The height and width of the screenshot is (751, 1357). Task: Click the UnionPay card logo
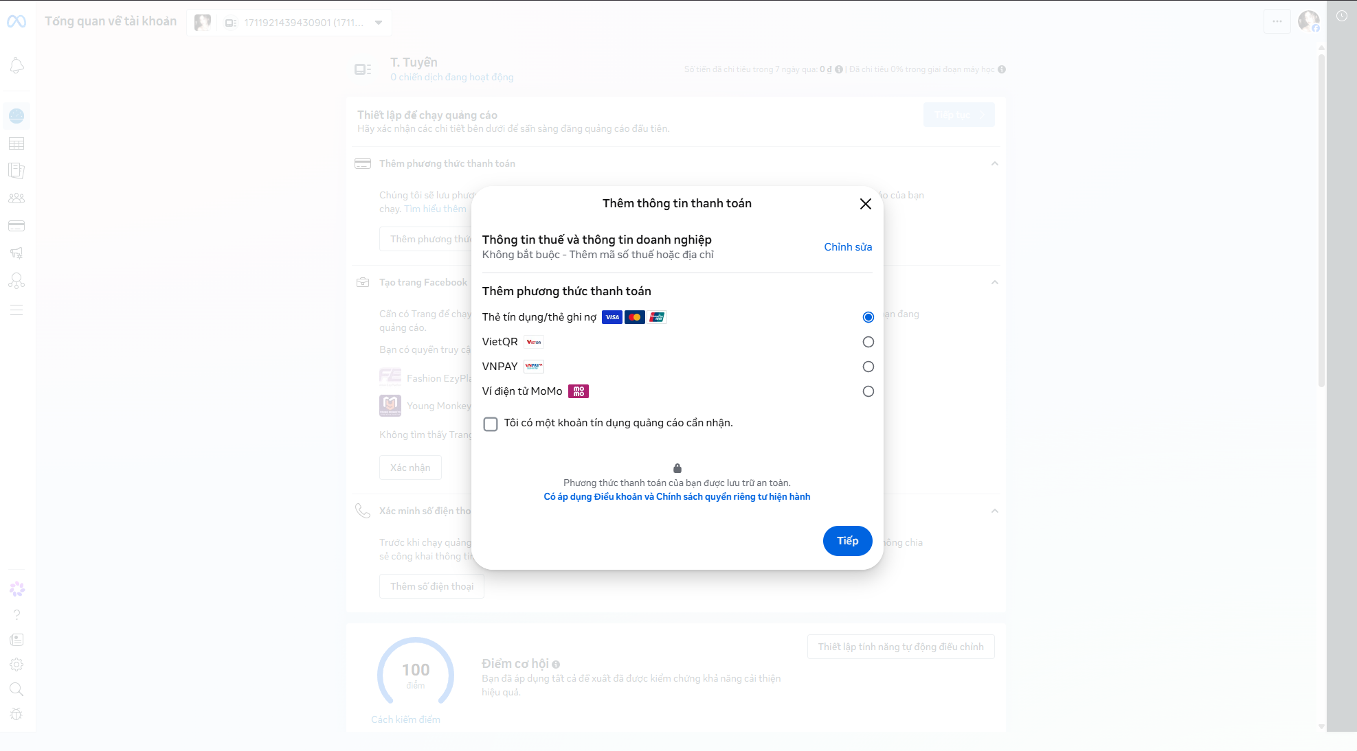tap(657, 317)
